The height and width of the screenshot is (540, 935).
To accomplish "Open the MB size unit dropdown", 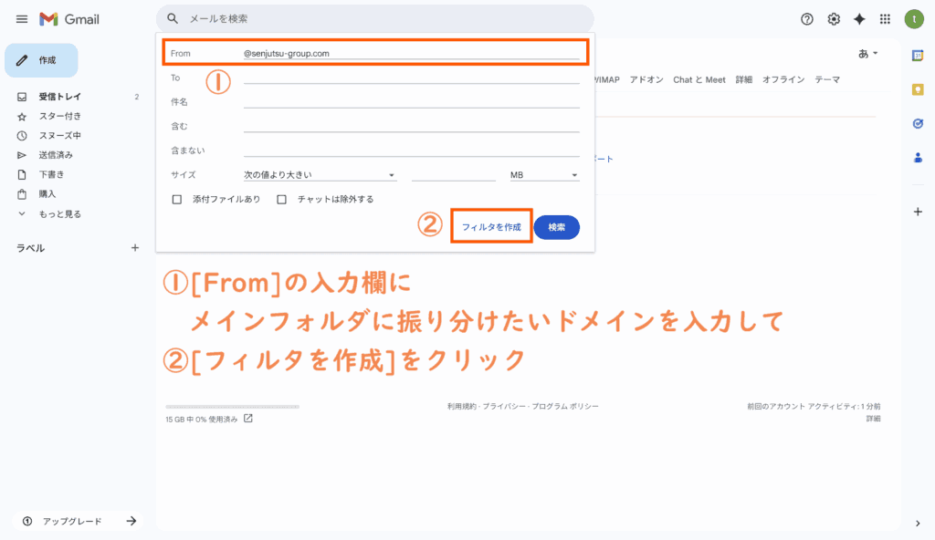I will [x=544, y=175].
